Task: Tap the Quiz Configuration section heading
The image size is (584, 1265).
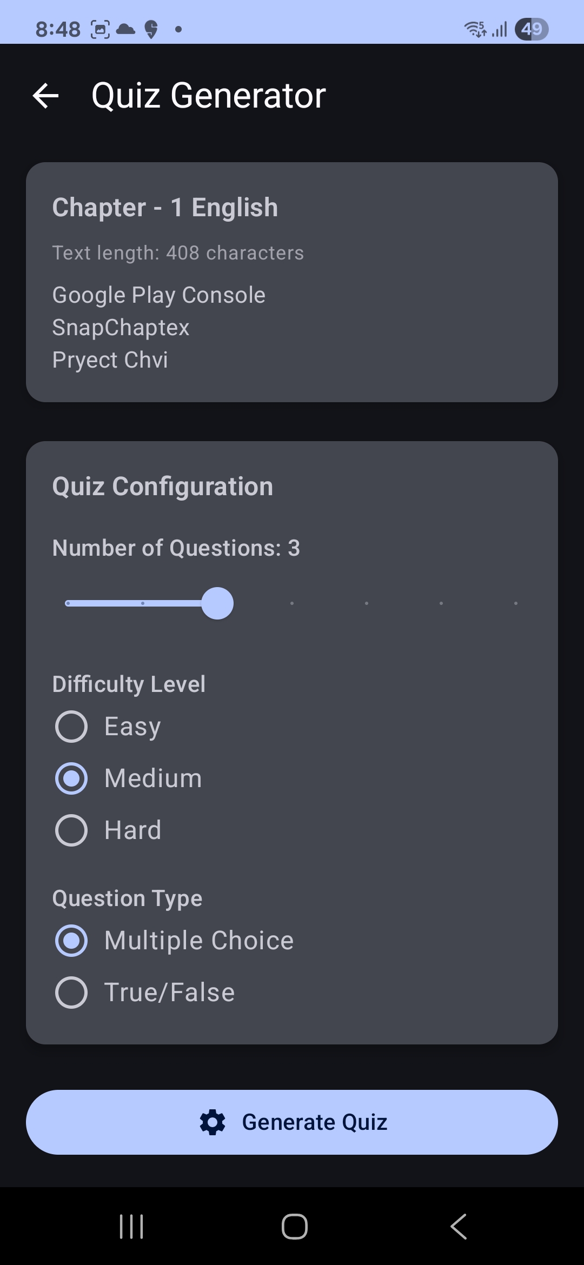Action: pyautogui.click(x=162, y=485)
